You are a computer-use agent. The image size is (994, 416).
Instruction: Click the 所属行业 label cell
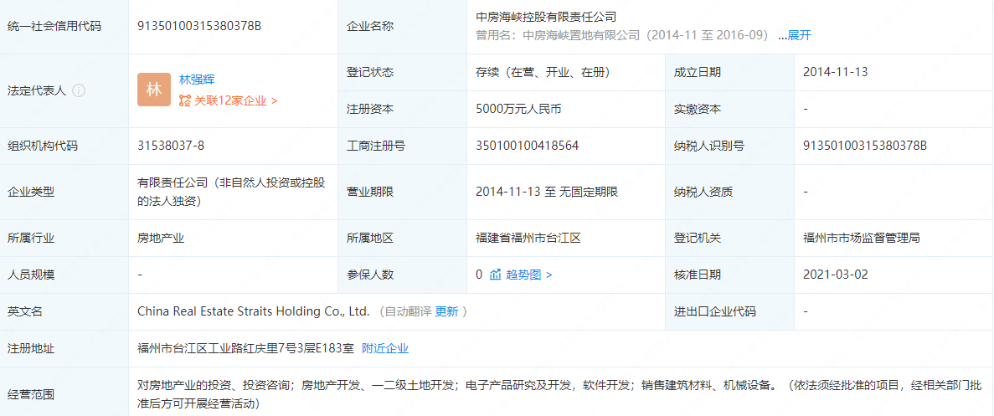(x=64, y=238)
